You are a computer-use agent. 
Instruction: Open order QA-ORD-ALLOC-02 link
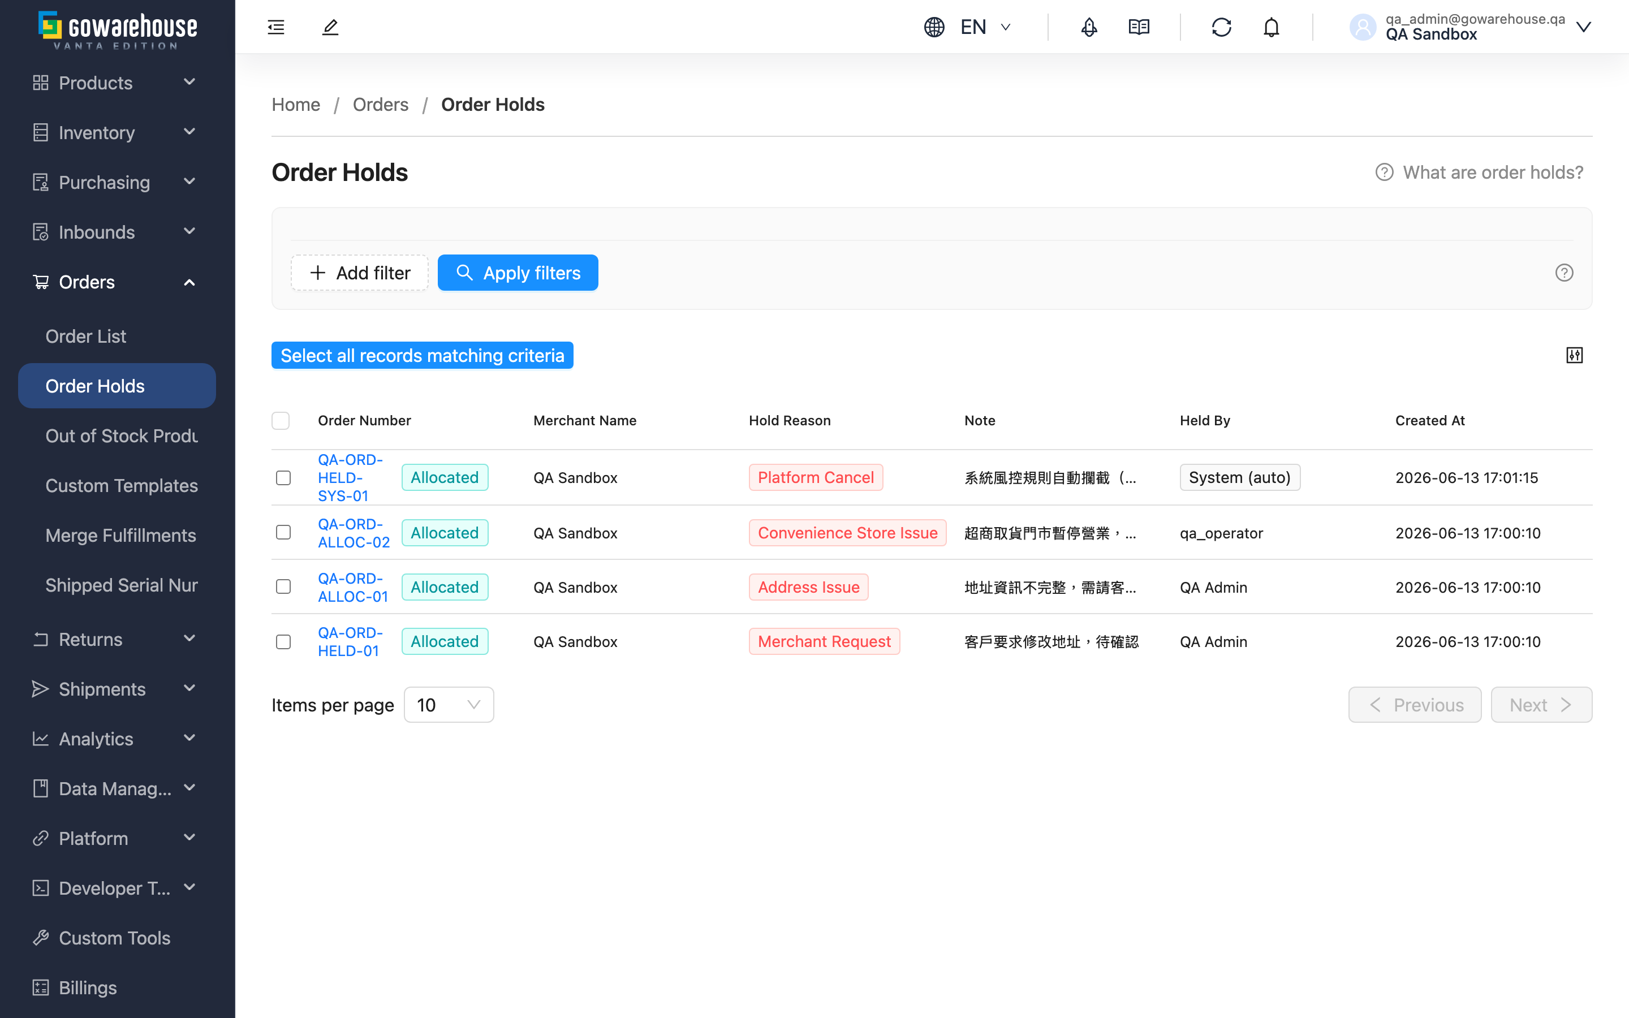coord(354,533)
